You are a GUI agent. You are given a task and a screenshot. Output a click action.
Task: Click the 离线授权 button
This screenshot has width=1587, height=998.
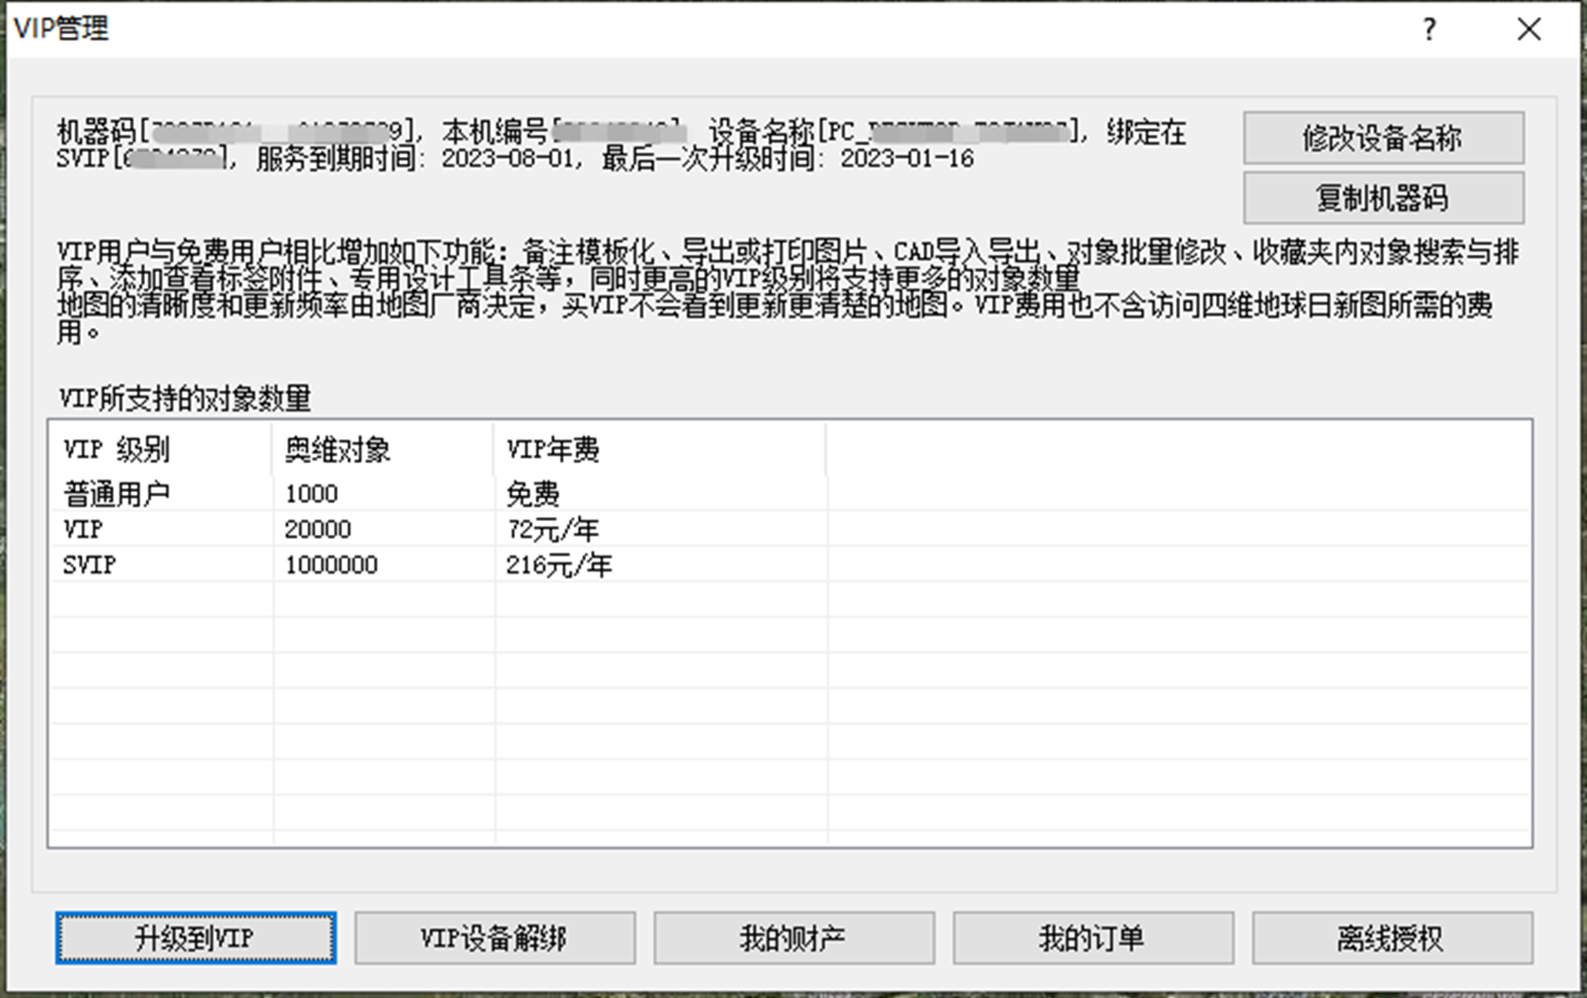1390,937
